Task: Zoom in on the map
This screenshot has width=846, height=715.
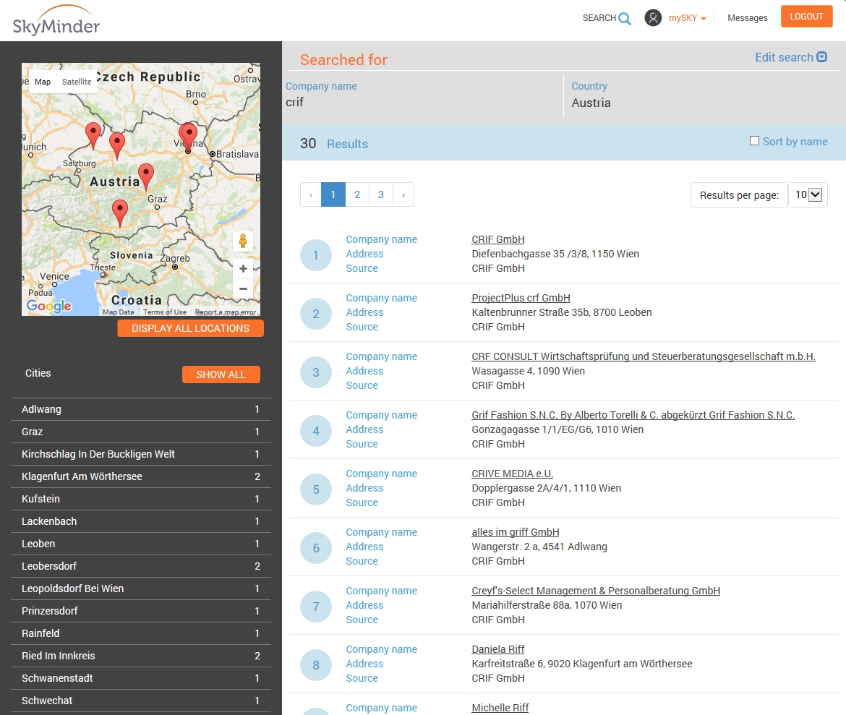Action: 244,268
